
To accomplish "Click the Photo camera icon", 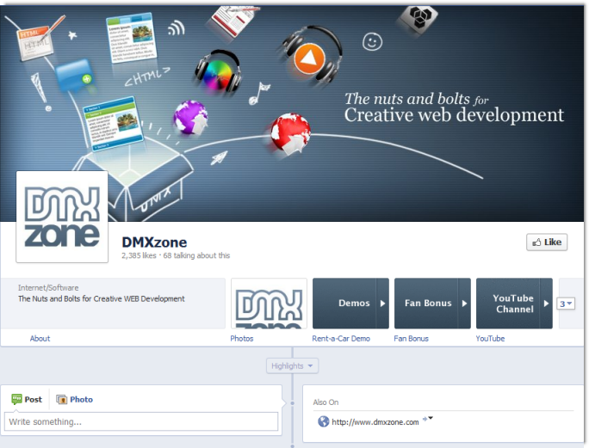I will pyautogui.click(x=61, y=399).
